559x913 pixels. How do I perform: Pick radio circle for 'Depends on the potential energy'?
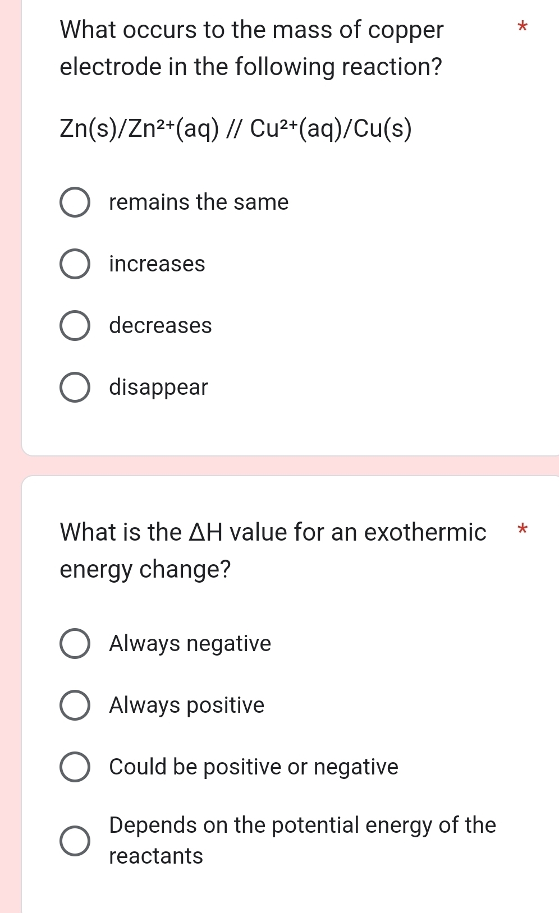75,841
